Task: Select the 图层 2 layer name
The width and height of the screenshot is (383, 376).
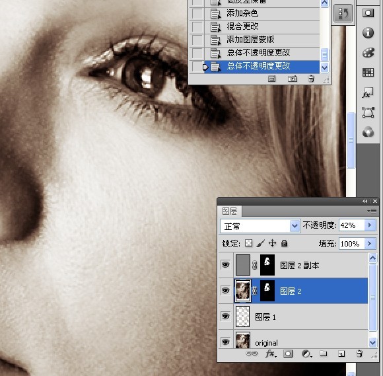Action: [291, 291]
